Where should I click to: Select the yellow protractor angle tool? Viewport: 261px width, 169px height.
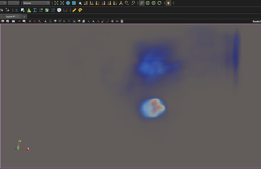pyautogui.click(x=80, y=10)
